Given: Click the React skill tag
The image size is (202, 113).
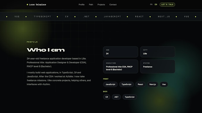Looking at the screenshot, I should coord(140,84).
